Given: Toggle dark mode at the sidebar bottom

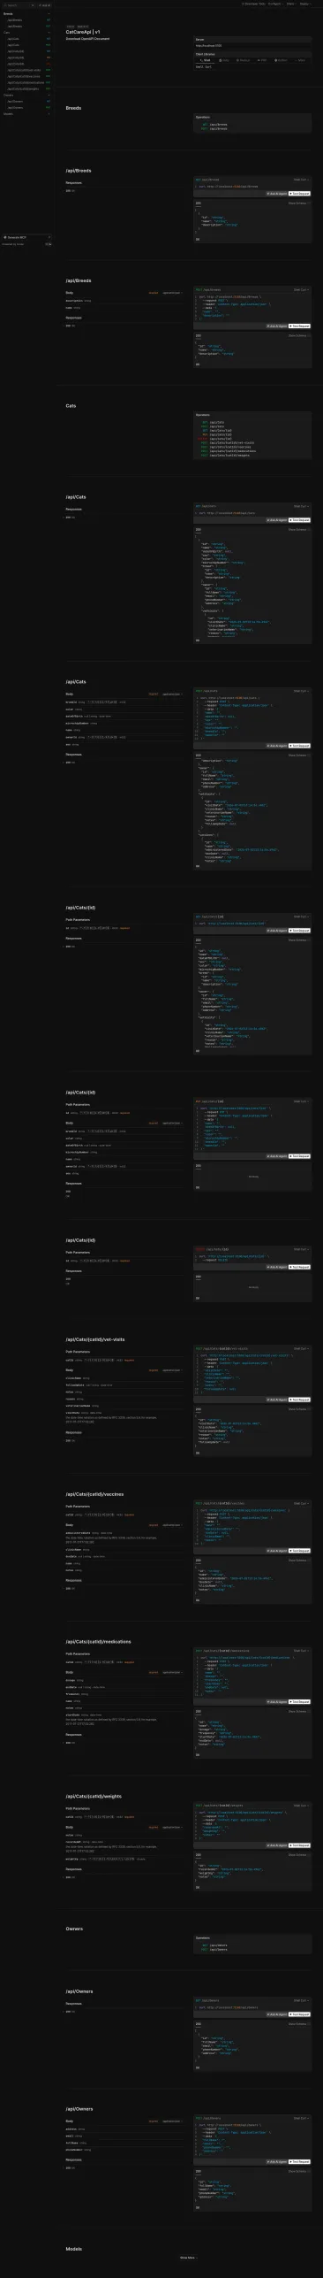Looking at the screenshot, I should [49, 244].
